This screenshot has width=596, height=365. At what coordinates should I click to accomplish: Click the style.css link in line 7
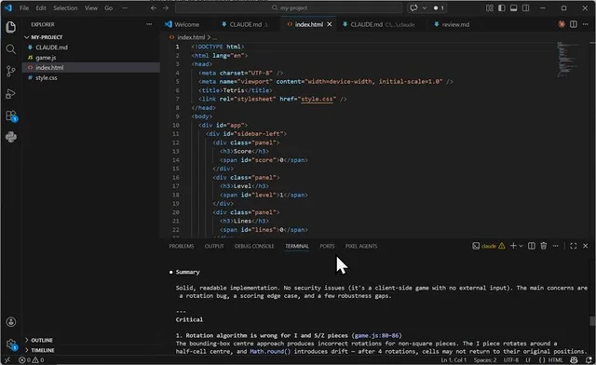tap(317, 99)
